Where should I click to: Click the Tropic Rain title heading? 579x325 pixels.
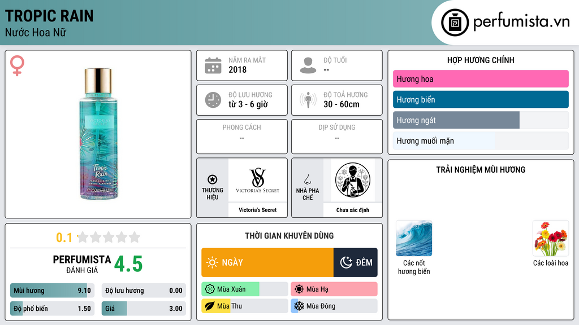point(49,16)
